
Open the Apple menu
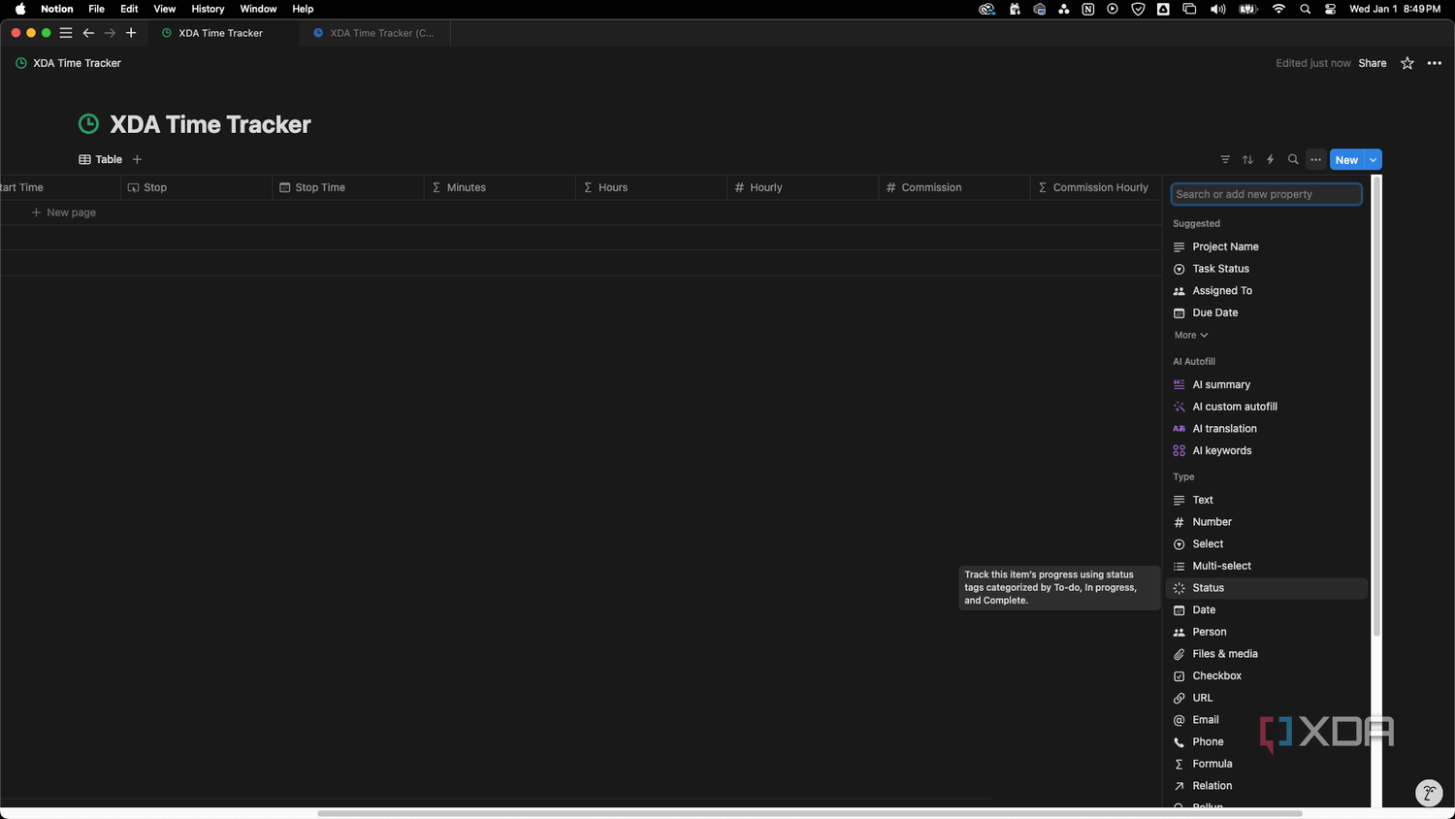point(20,9)
